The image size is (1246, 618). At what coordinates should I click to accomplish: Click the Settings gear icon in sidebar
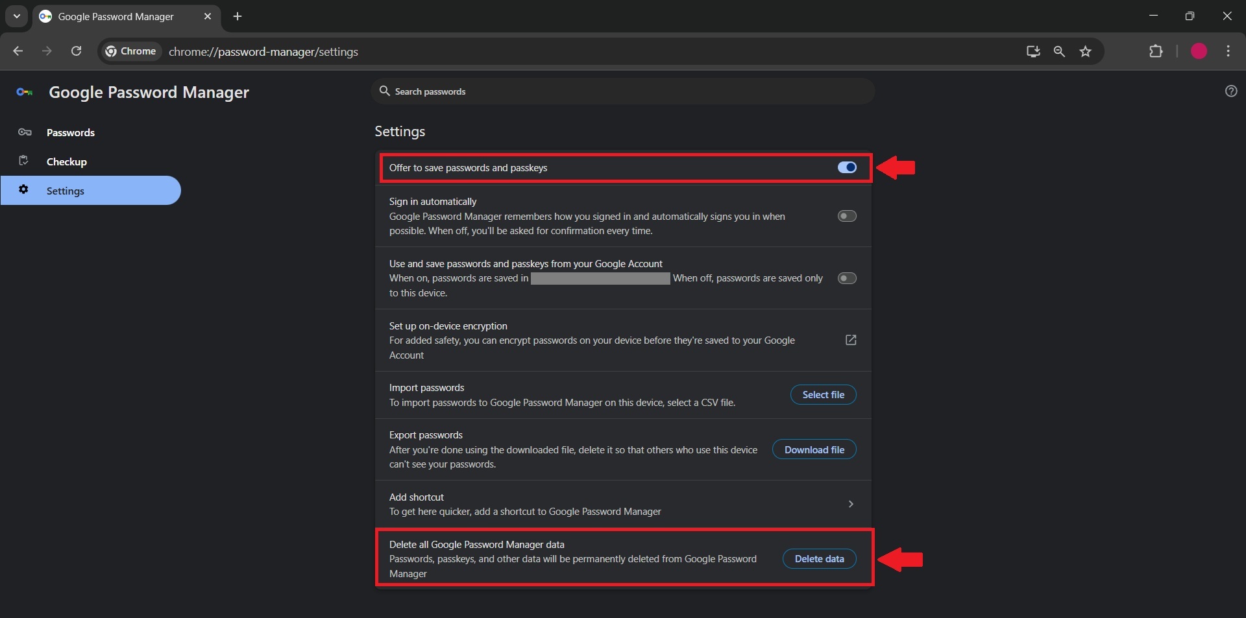(23, 189)
